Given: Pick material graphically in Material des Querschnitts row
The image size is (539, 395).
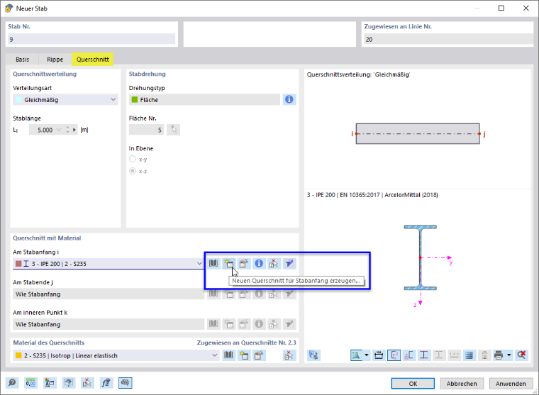Looking at the screenshot, I should click(289, 355).
